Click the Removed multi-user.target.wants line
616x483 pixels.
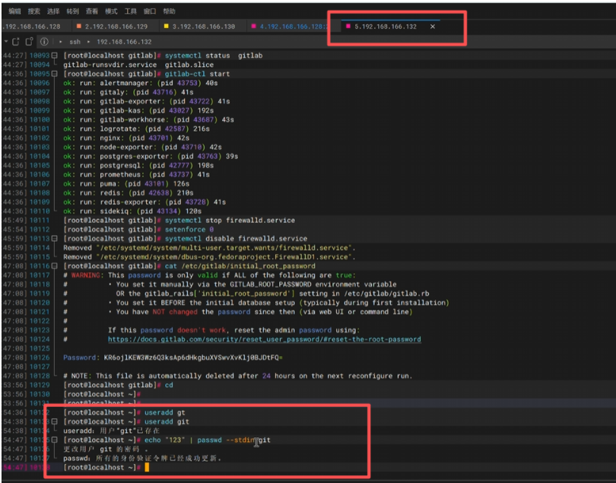pyautogui.click(x=209, y=248)
